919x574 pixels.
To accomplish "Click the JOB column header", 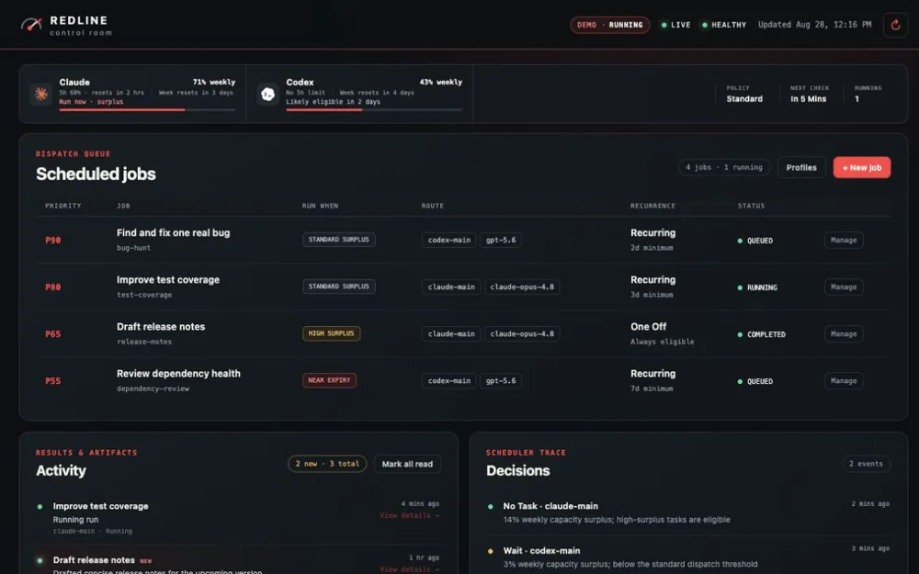I will pos(123,206).
